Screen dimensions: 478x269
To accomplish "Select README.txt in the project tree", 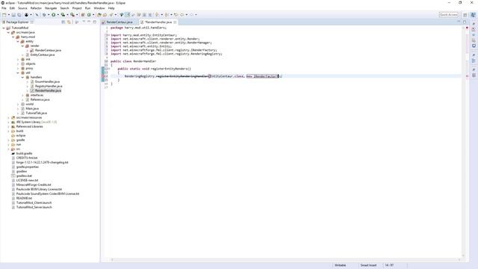I will coord(24,198).
